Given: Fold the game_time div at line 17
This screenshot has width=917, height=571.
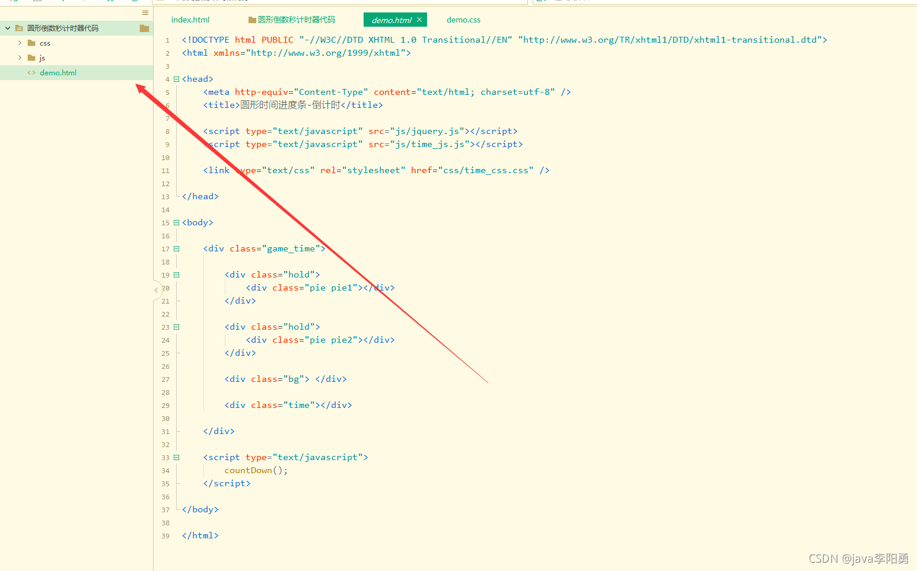Looking at the screenshot, I should tap(176, 248).
